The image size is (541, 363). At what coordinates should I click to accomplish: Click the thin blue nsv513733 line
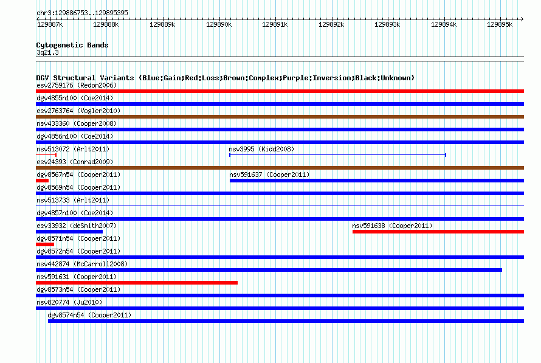(x=280, y=206)
